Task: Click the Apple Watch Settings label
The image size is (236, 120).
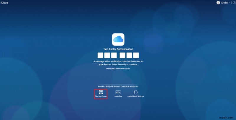Action: (x=135, y=96)
